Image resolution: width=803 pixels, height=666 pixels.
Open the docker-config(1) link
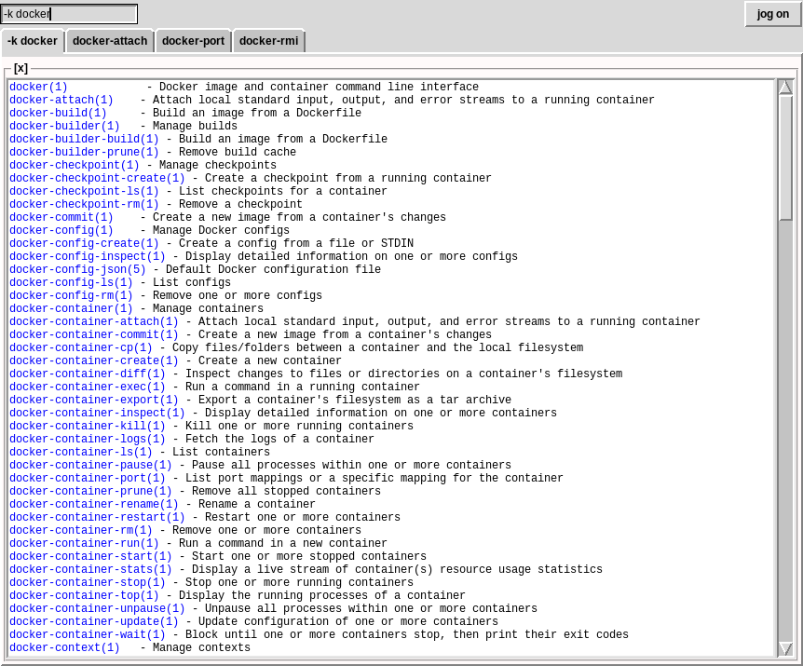[61, 230]
